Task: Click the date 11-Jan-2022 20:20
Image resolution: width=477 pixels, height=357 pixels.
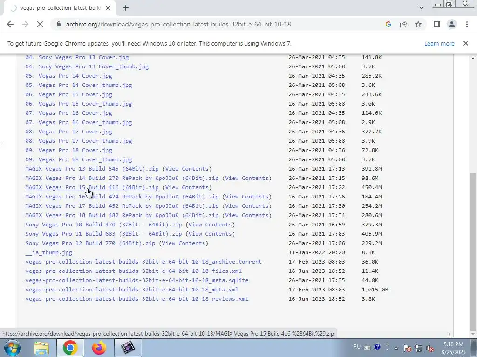Action: click(x=317, y=252)
